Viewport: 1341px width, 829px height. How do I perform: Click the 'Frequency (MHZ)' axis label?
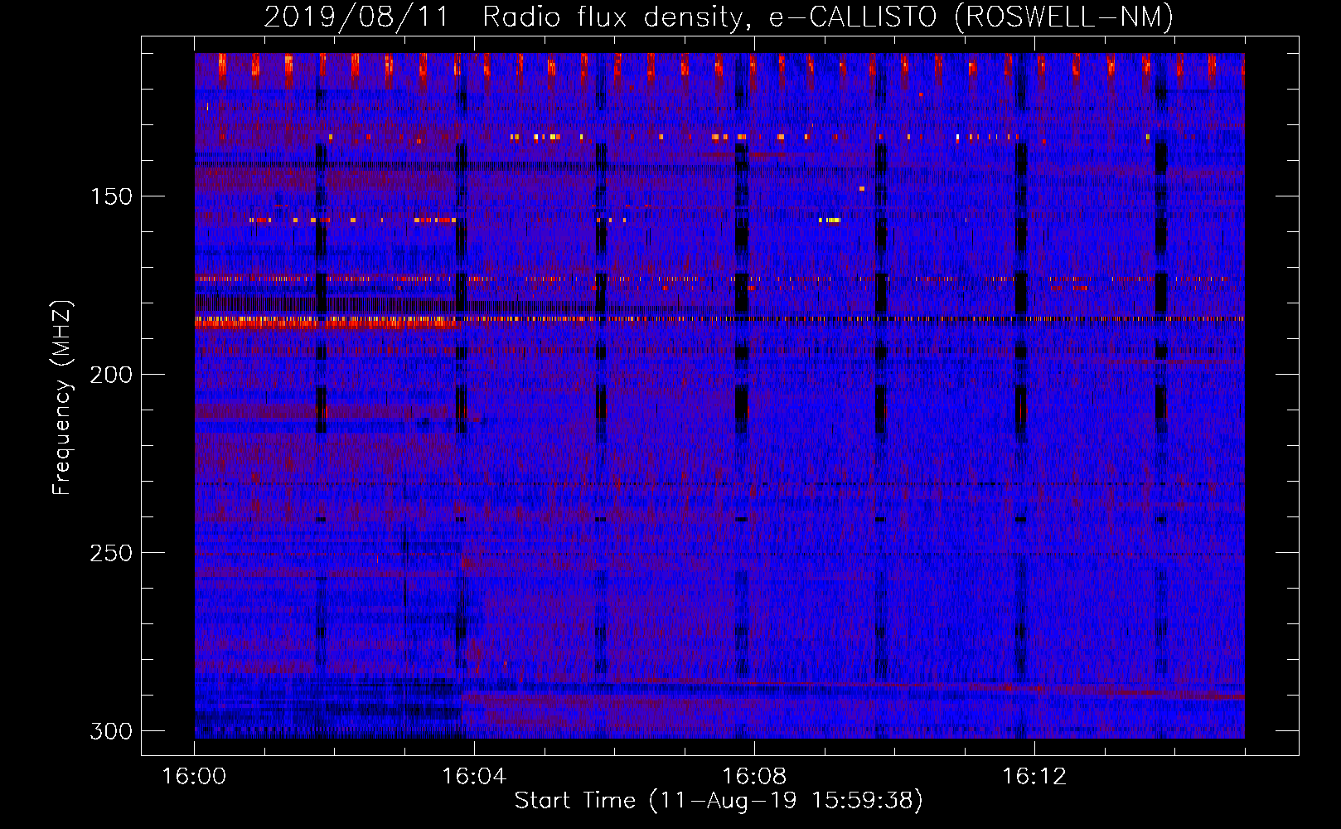(x=62, y=398)
